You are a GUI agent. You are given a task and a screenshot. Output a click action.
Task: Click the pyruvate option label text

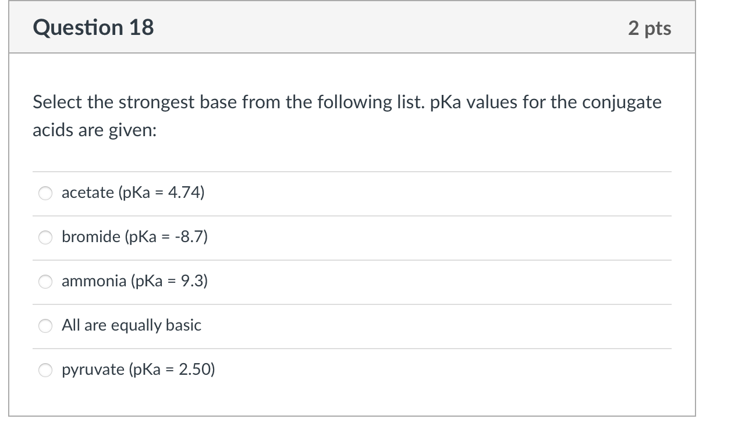tap(138, 369)
